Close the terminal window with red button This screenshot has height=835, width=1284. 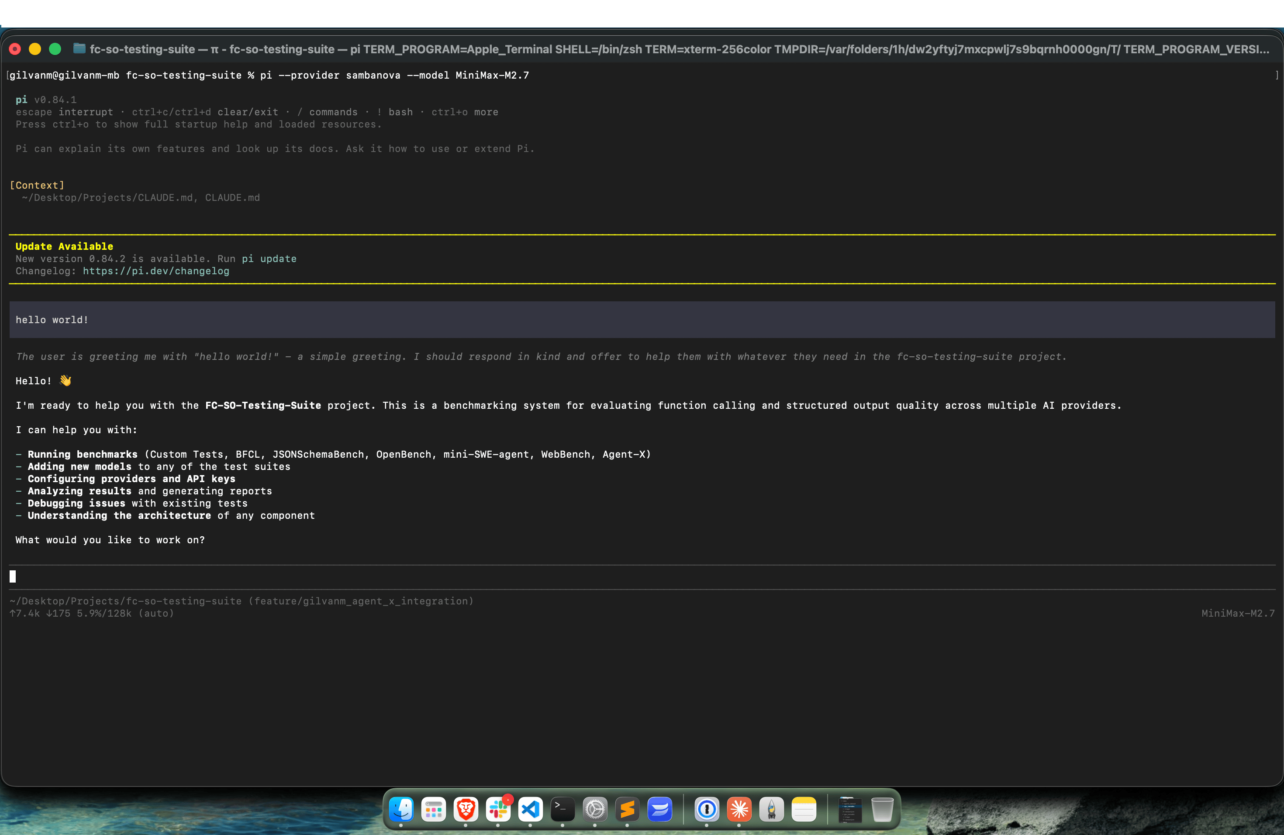[15, 49]
